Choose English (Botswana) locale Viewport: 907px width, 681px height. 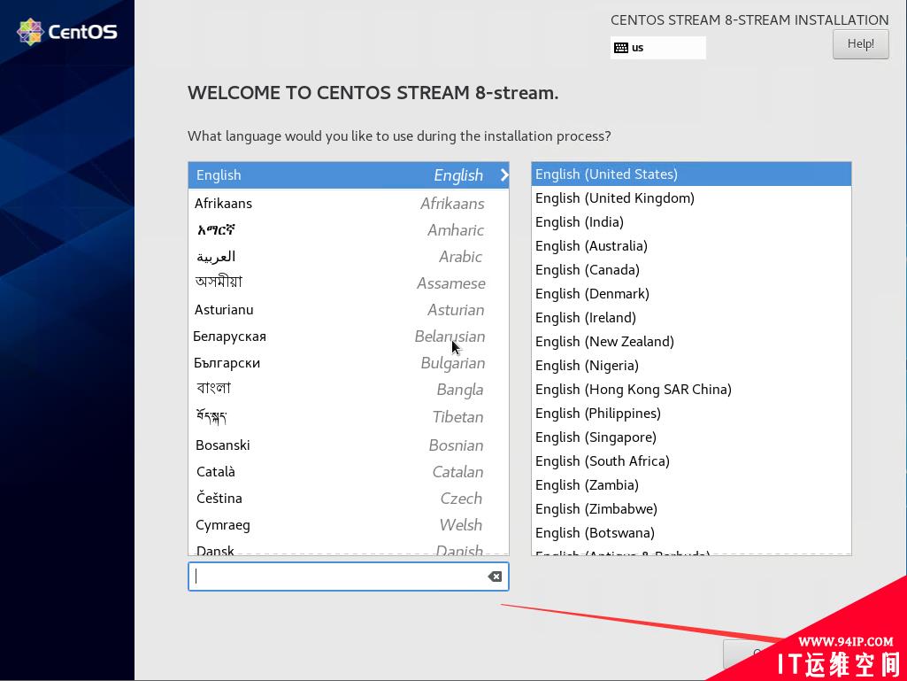point(691,533)
